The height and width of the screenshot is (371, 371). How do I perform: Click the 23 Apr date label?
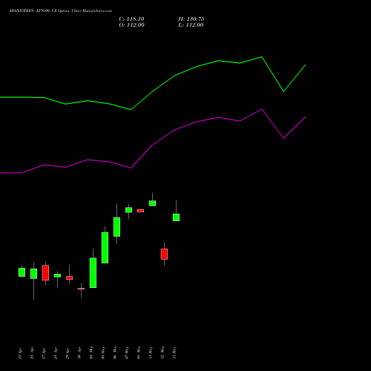pos(20,353)
